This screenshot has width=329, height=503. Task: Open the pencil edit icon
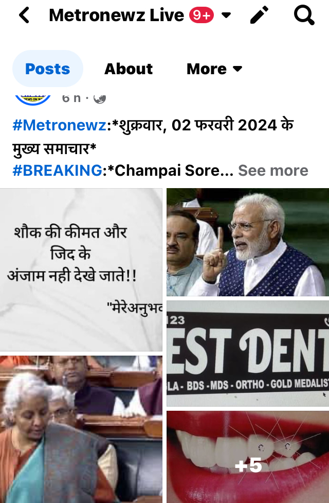pos(259,15)
